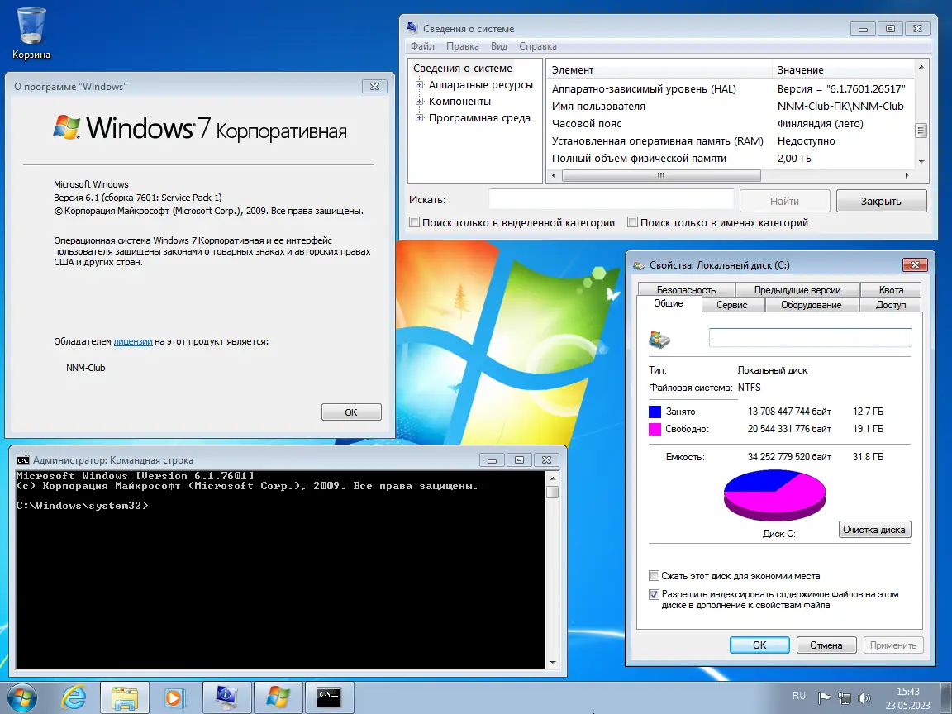
Task: Open the 'Справка' menu
Action: click(x=538, y=46)
